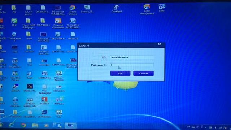Click Cancel in the LOGIN dialog

pos(143,73)
